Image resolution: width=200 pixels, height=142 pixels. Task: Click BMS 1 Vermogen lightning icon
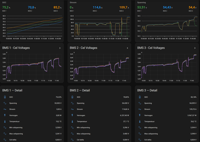[5, 115]
